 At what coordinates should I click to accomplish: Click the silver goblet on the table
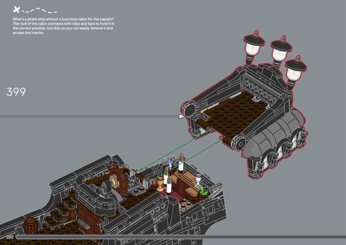pos(199,178)
